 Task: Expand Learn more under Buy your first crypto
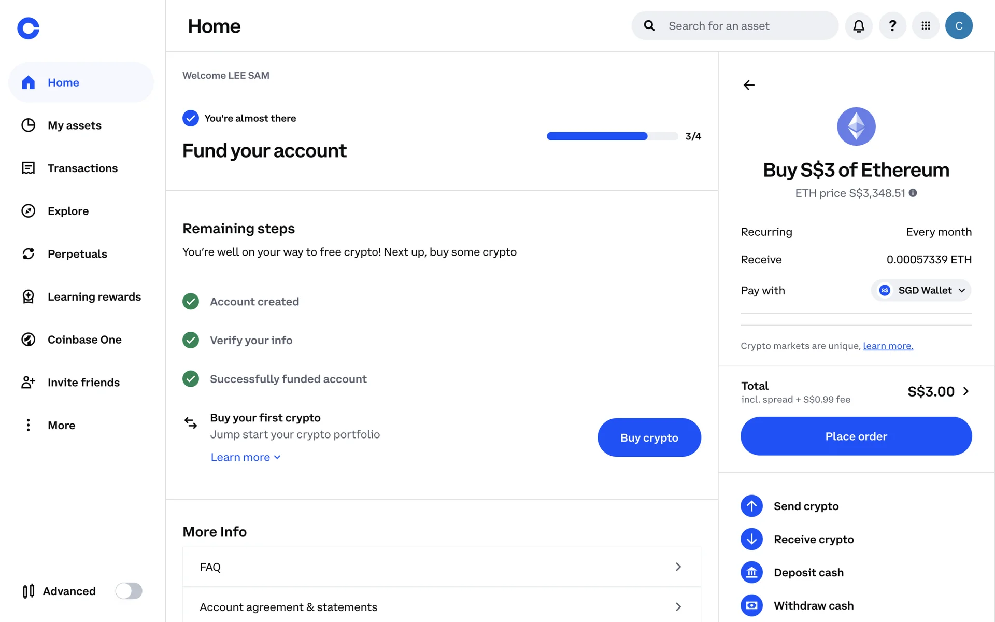pyautogui.click(x=245, y=457)
